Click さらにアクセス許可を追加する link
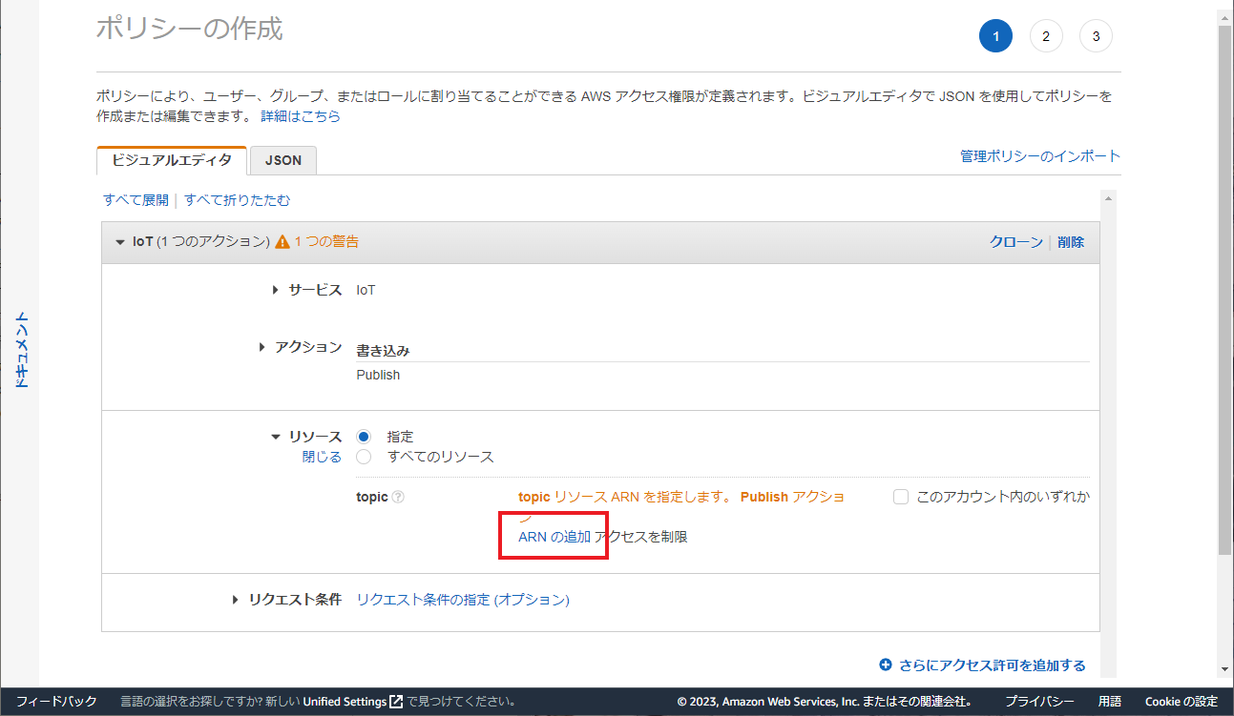This screenshot has height=716, width=1234. (x=993, y=665)
